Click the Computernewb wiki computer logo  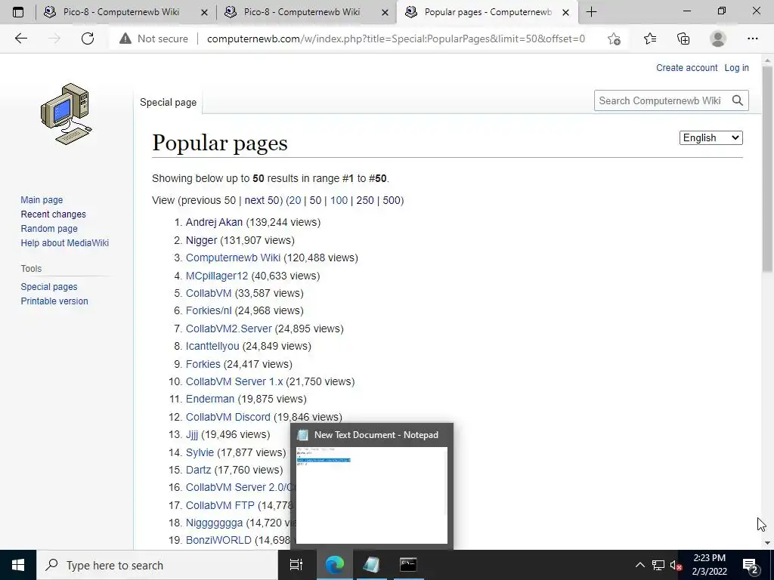[66, 114]
